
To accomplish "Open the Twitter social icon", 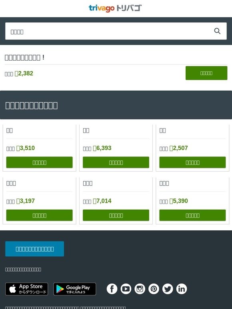I will click(x=168, y=289).
